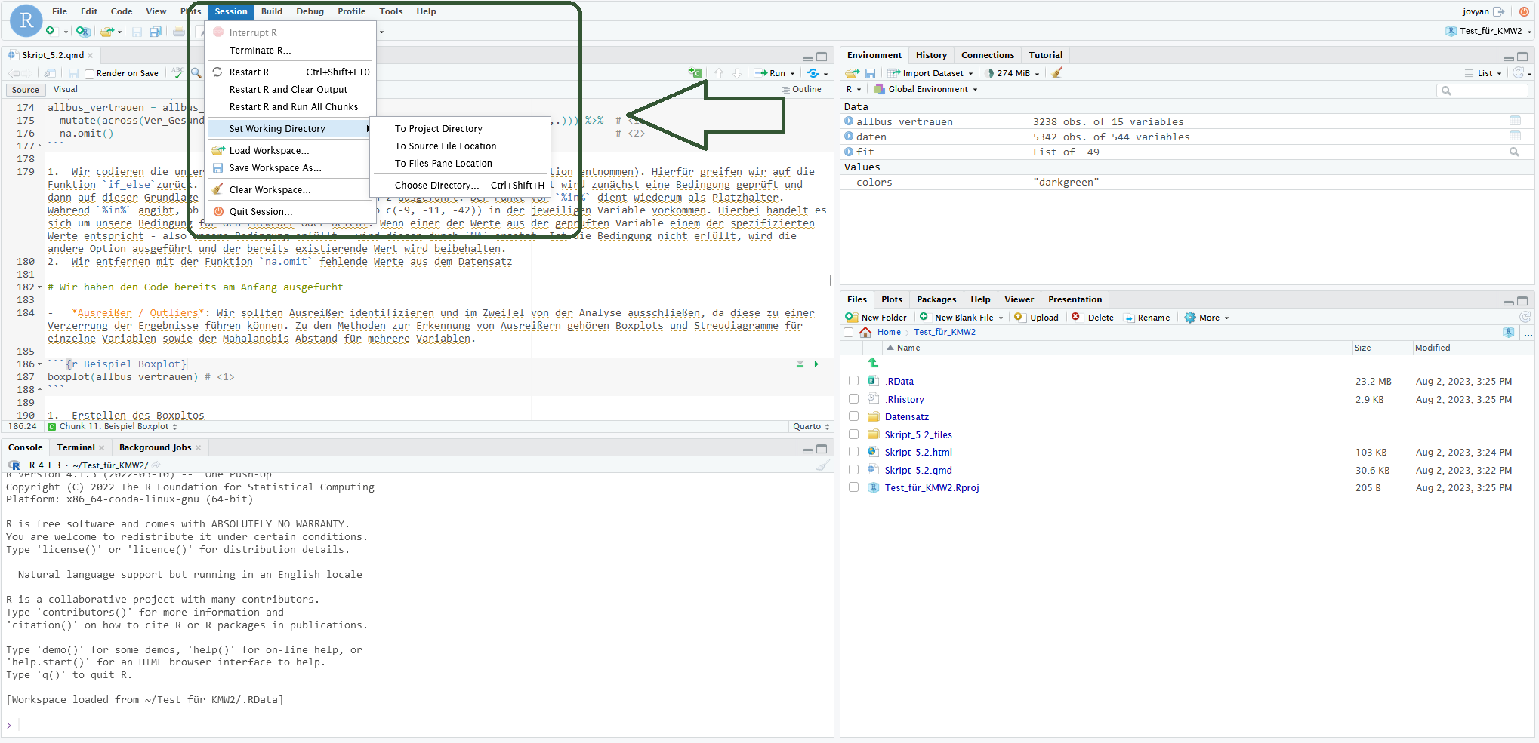Go to project directory via R cube icon
This screenshot has width=1539, height=743.
(x=1509, y=332)
